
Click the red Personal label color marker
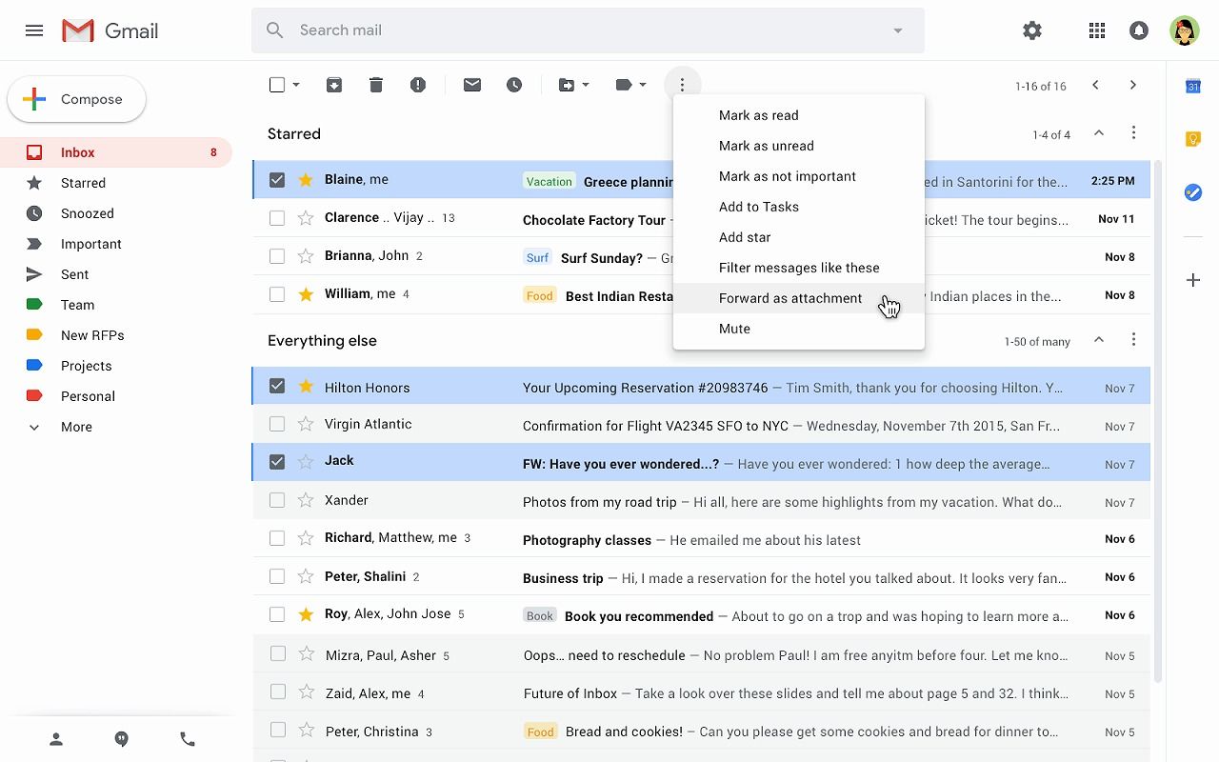(34, 396)
